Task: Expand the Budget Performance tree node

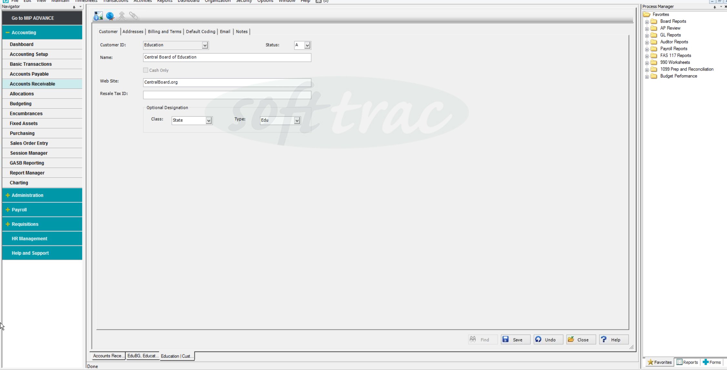Action: (x=647, y=77)
